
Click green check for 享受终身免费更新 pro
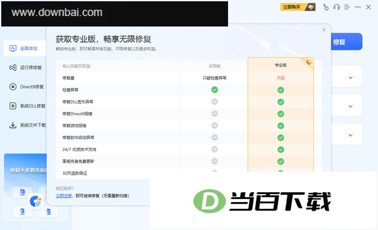point(281,161)
